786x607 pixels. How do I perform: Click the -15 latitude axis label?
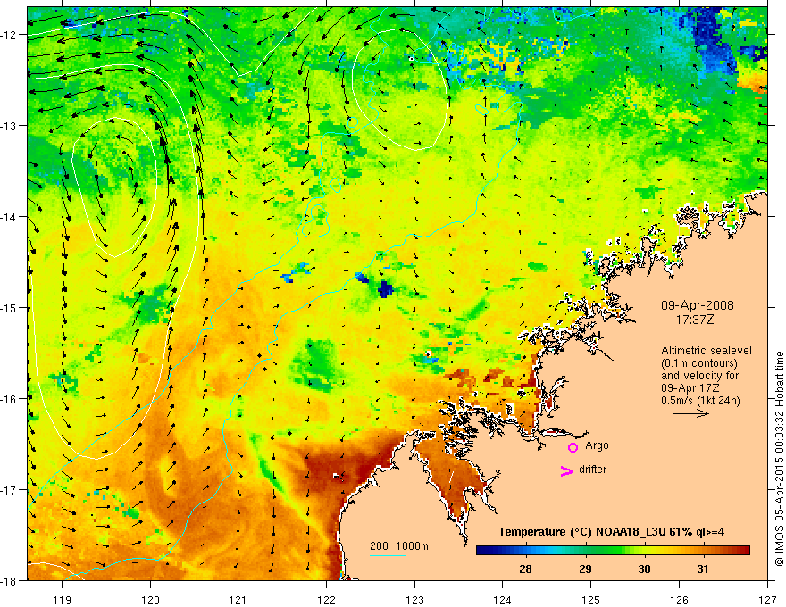10,307
